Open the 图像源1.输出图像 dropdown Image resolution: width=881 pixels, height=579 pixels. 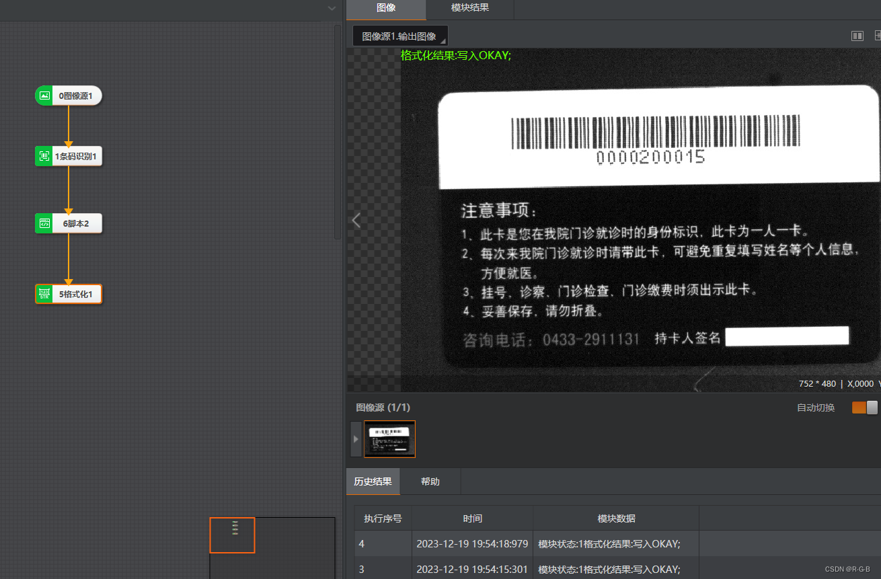(400, 36)
